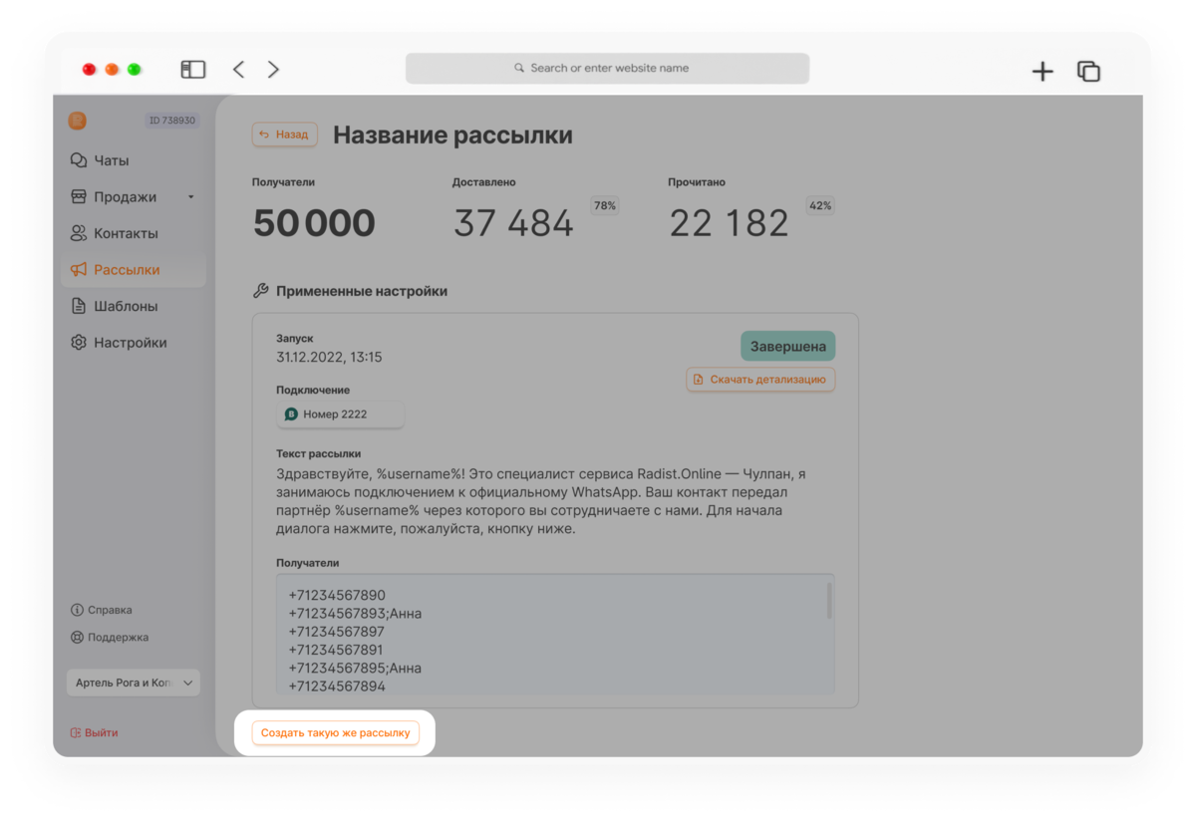Click Выйти logout link
Viewport: 1196px width, 823px height.
pos(94,732)
